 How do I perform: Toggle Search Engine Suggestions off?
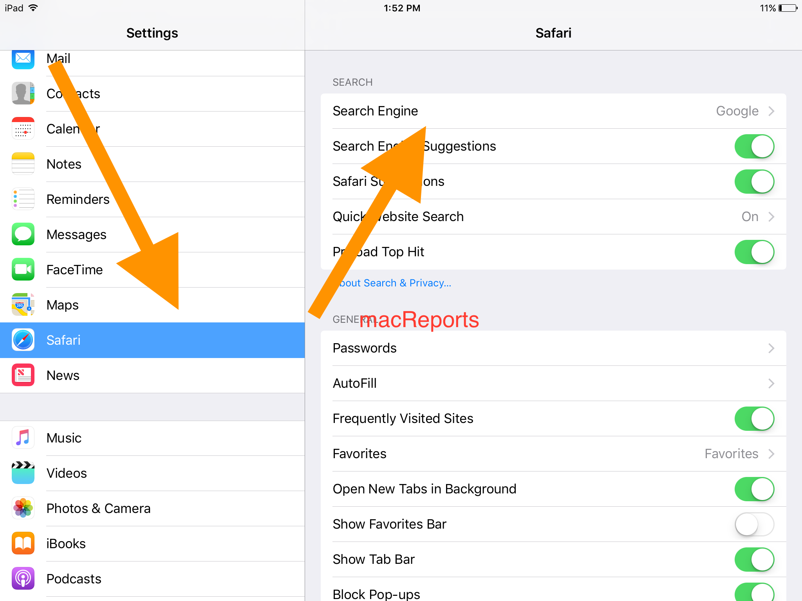click(x=756, y=146)
